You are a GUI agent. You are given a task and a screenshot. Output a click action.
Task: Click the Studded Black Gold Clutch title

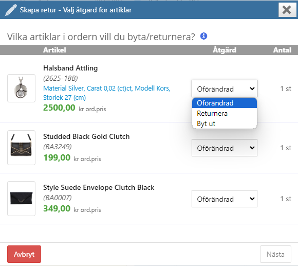point(86,137)
